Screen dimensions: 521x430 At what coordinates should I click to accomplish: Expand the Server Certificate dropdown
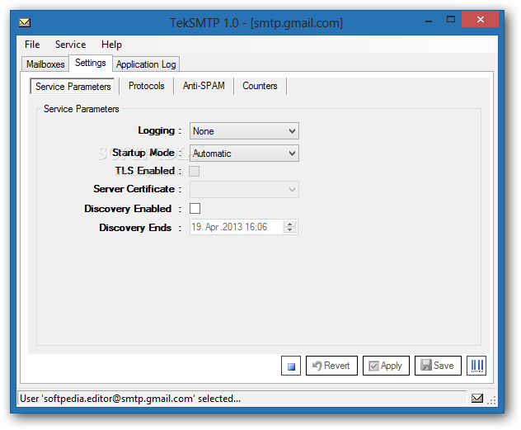244,190
